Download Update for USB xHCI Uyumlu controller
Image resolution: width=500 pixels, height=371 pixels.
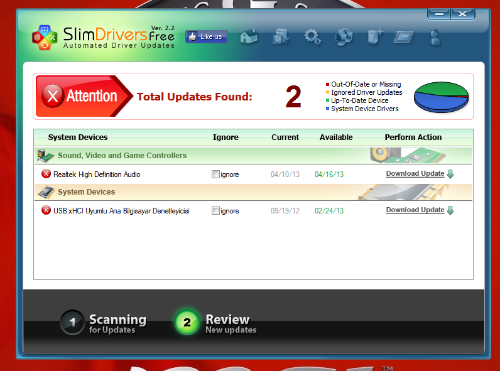tap(415, 210)
